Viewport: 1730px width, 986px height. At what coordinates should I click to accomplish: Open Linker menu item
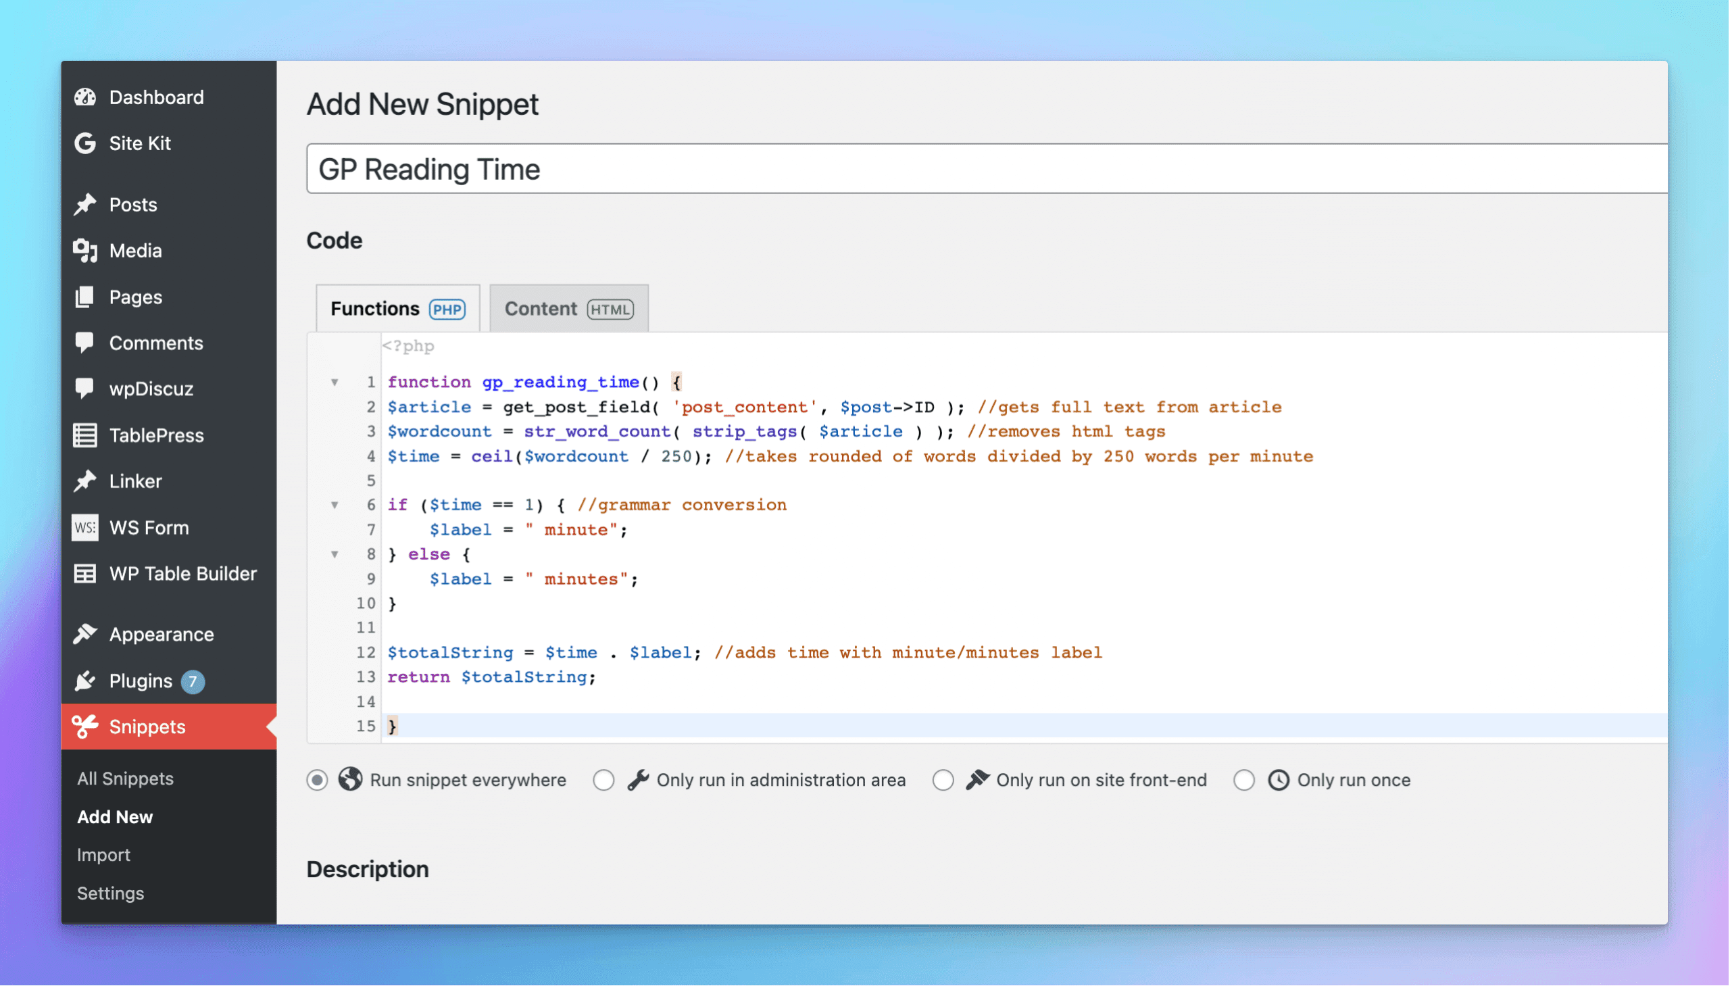[169, 481]
